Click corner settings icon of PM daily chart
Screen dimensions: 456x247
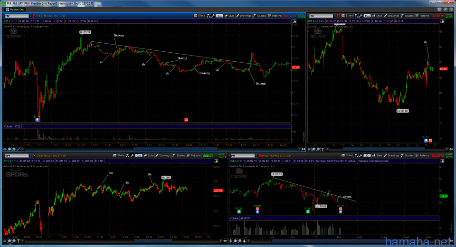tap(442, 161)
